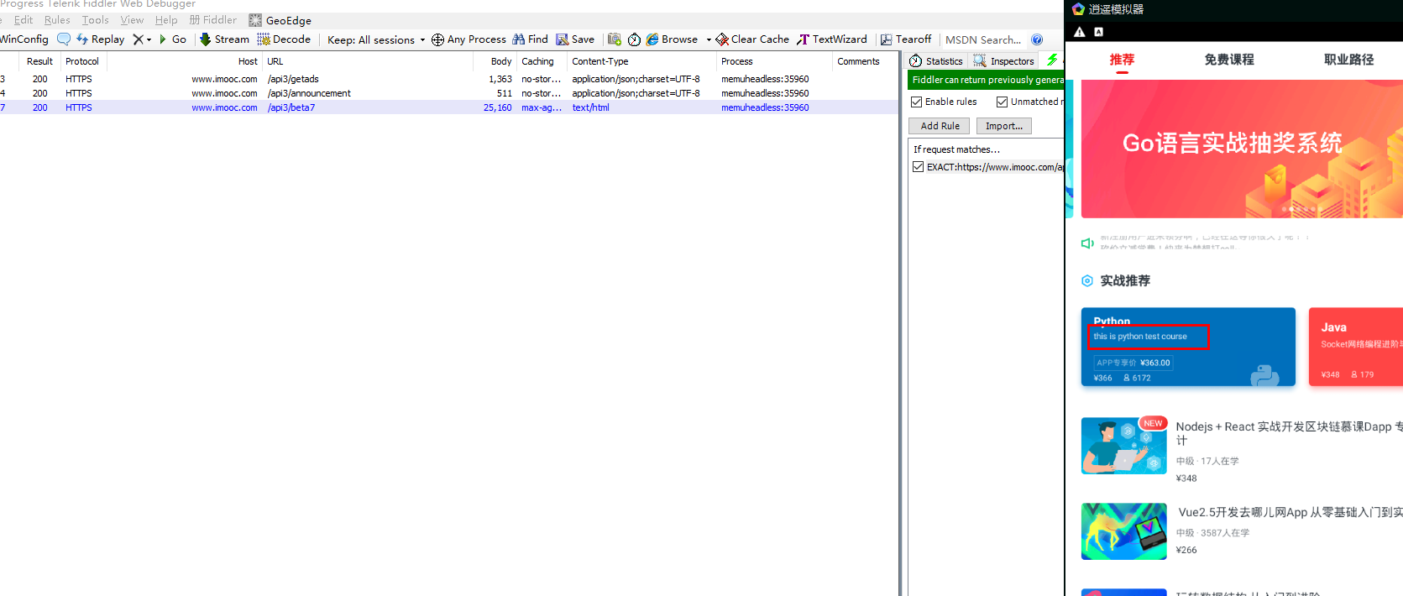Image resolution: width=1403 pixels, height=596 pixels.
Task: Click the blue help icon
Action: coord(1037,39)
